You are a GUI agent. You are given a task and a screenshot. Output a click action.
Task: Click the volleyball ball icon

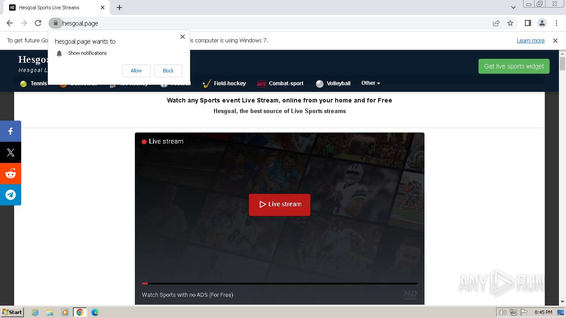click(x=320, y=84)
